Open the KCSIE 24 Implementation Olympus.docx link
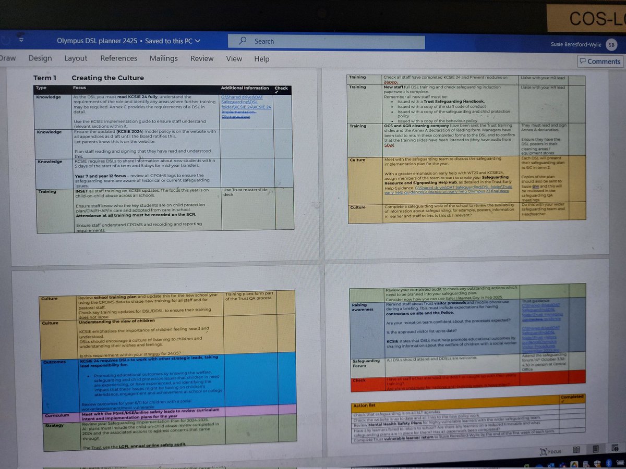 [246, 107]
